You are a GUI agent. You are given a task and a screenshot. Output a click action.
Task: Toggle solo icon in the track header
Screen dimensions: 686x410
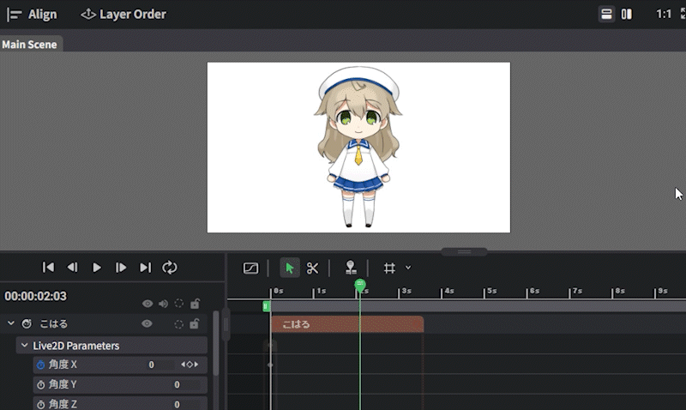pos(179,304)
